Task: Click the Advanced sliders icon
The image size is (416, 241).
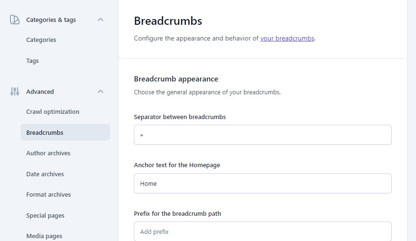Action: (x=15, y=91)
